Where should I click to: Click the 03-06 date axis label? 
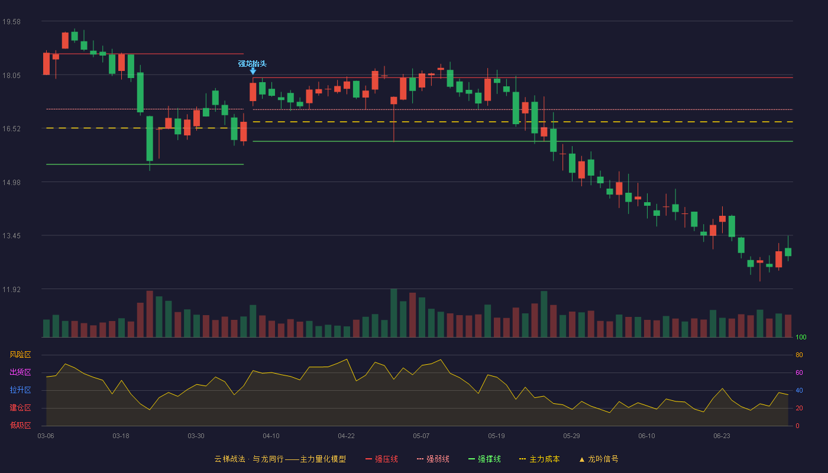[46, 436]
